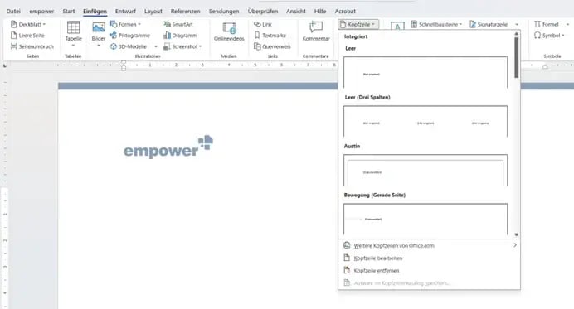574x309 pixels.
Task: Open the Symbol dropdown
Action: click(549, 36)
